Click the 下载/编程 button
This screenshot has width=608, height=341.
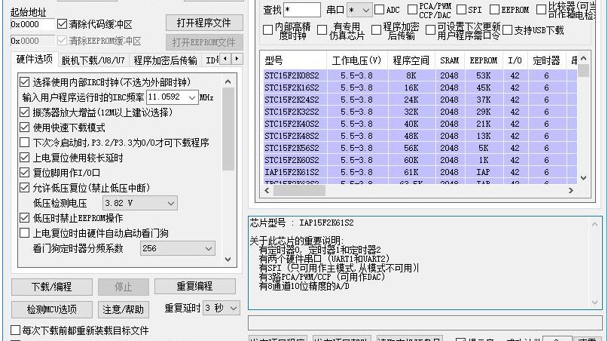pyautogui.click(x=51, y=287)
